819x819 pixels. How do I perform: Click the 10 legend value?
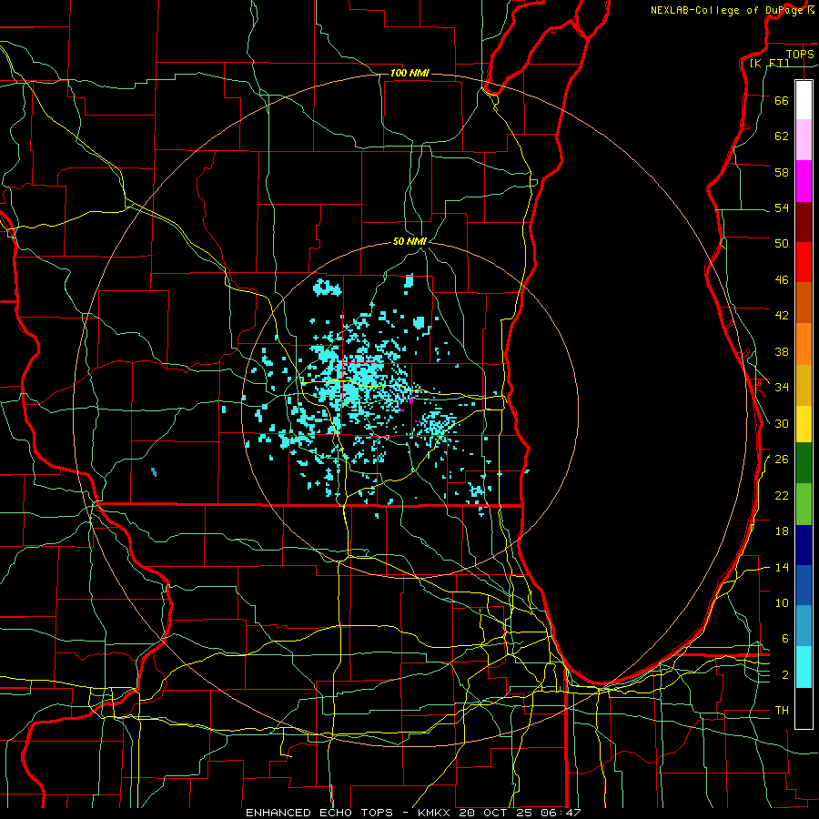click(x=782, y=602)
